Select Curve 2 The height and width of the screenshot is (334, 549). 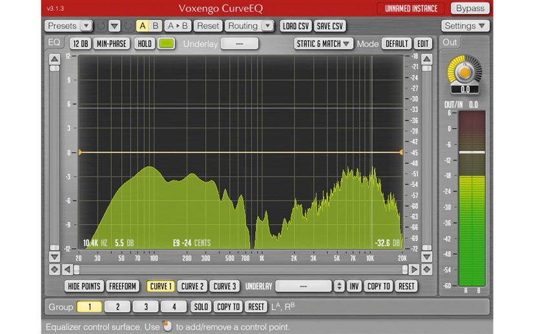[192, 286]
